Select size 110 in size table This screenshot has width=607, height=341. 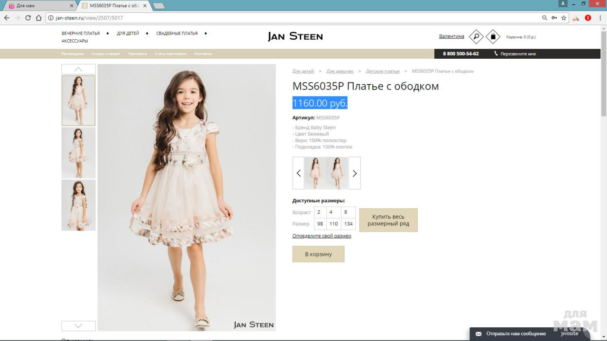(333, 224)
